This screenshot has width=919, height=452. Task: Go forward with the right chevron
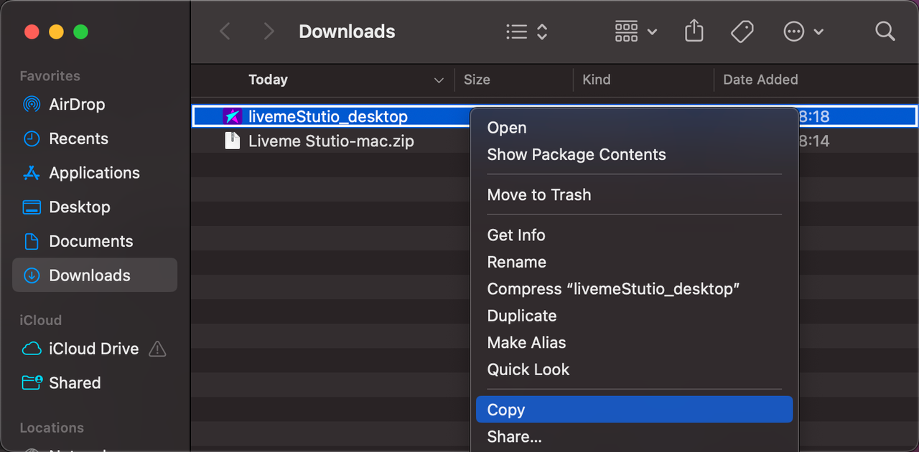click(x=269, y=32)
